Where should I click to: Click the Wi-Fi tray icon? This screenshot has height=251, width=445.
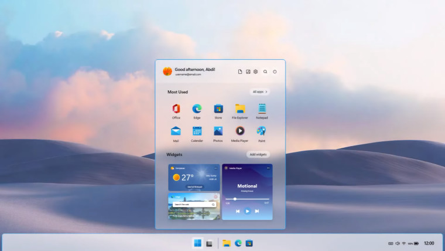pyautogui.click(x=404, y=243)
